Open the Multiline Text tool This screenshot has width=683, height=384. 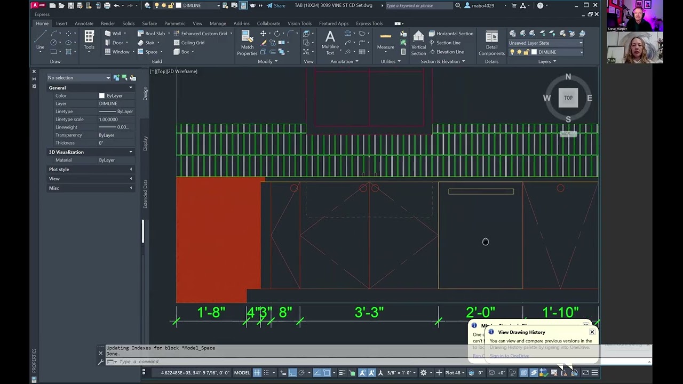click(330, 43)
